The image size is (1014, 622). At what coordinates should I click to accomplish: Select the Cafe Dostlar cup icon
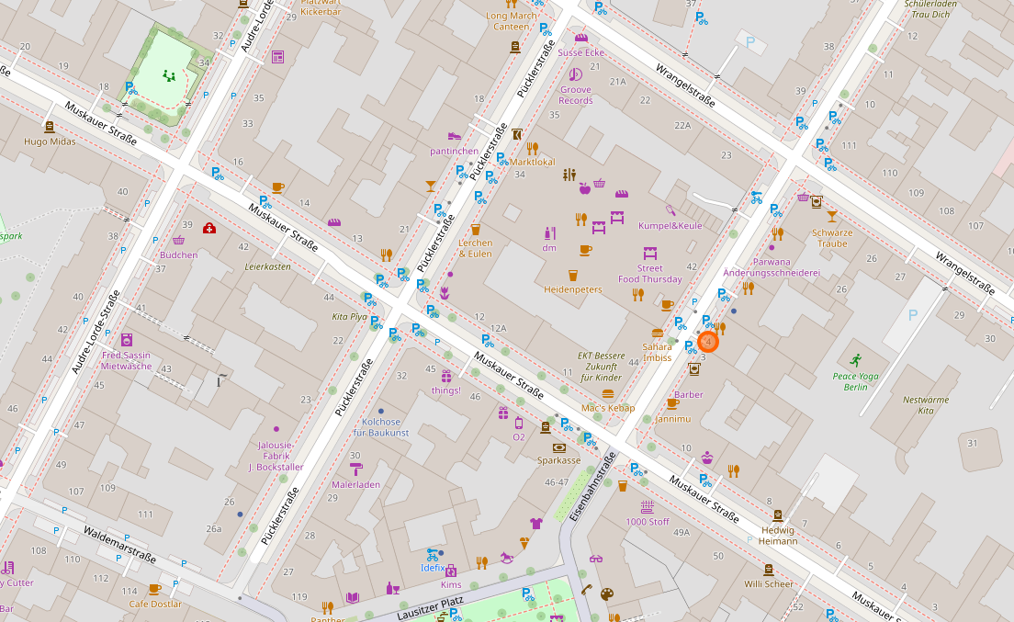click(154, 589)
